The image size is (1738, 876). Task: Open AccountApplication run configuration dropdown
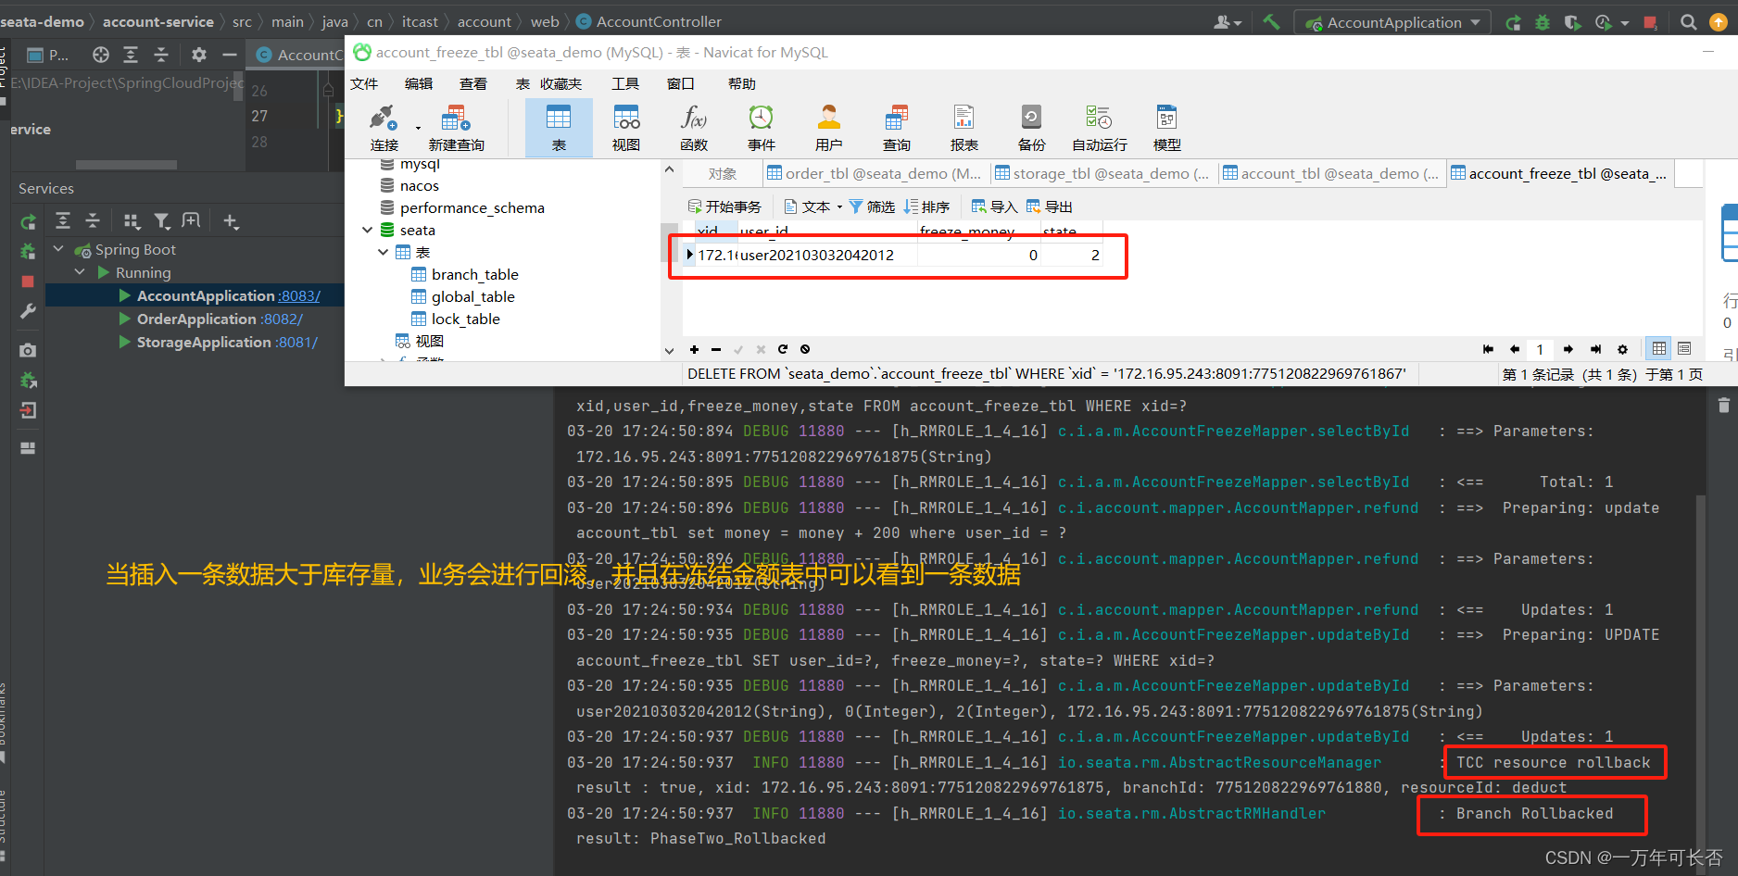pyautogui.click(x=1392, y=22)
